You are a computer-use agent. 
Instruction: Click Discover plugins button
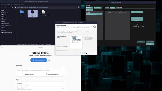(137, 12)
